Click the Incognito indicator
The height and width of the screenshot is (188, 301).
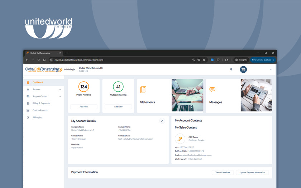(241, 60)
